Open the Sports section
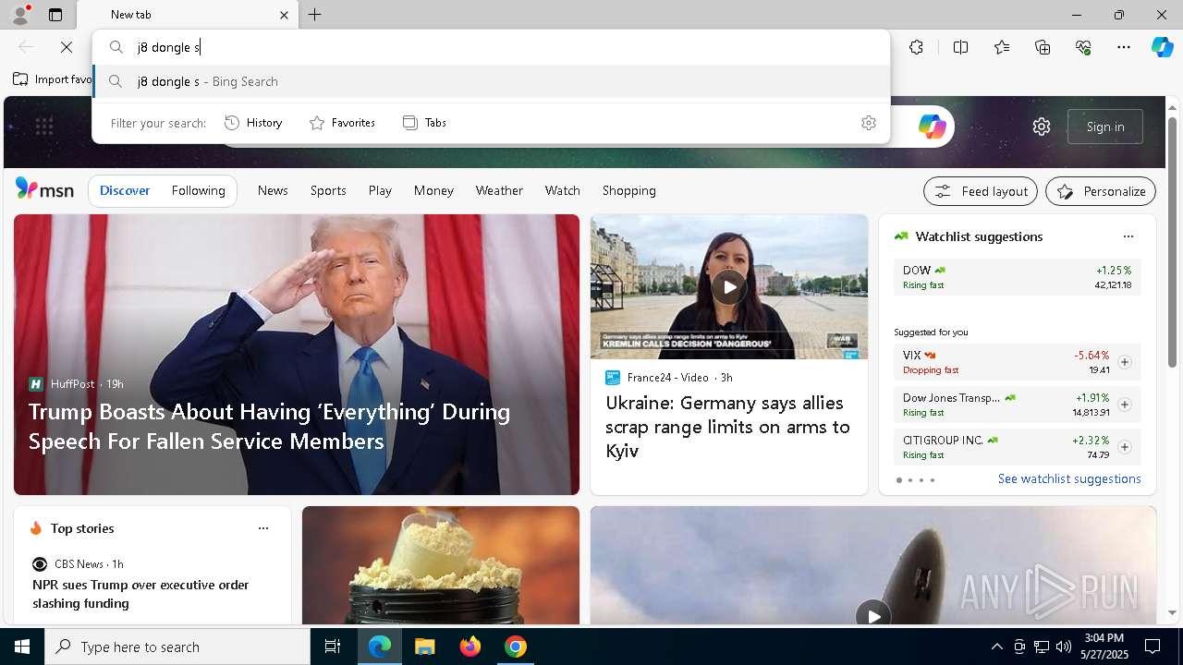The width and height of the screenshot is (1183, 665). click(328, 190)
